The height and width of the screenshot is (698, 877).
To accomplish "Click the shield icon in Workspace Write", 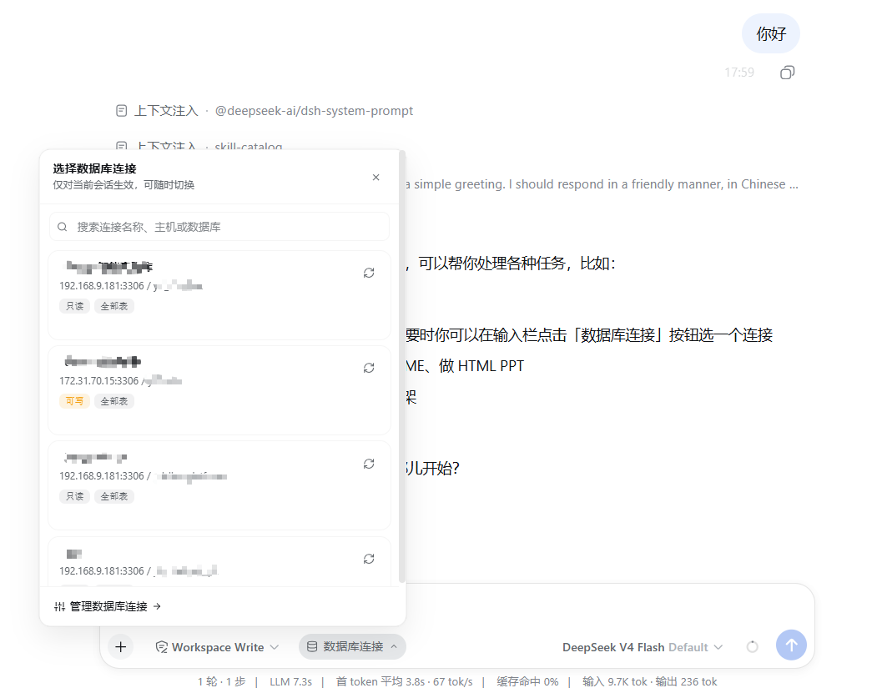I will tap(162, 647).
